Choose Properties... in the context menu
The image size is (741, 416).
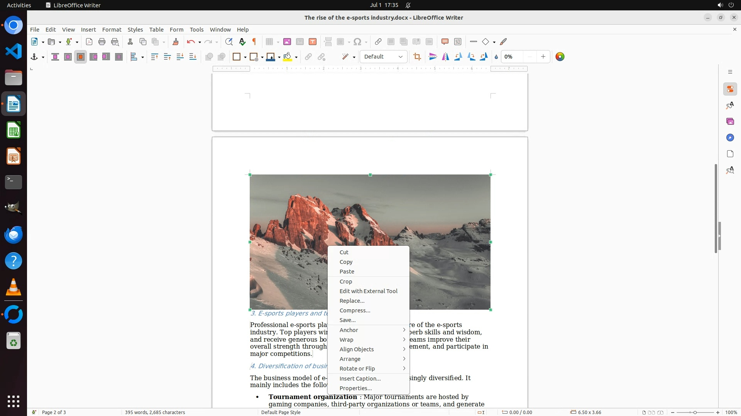(x=355, y=388)
